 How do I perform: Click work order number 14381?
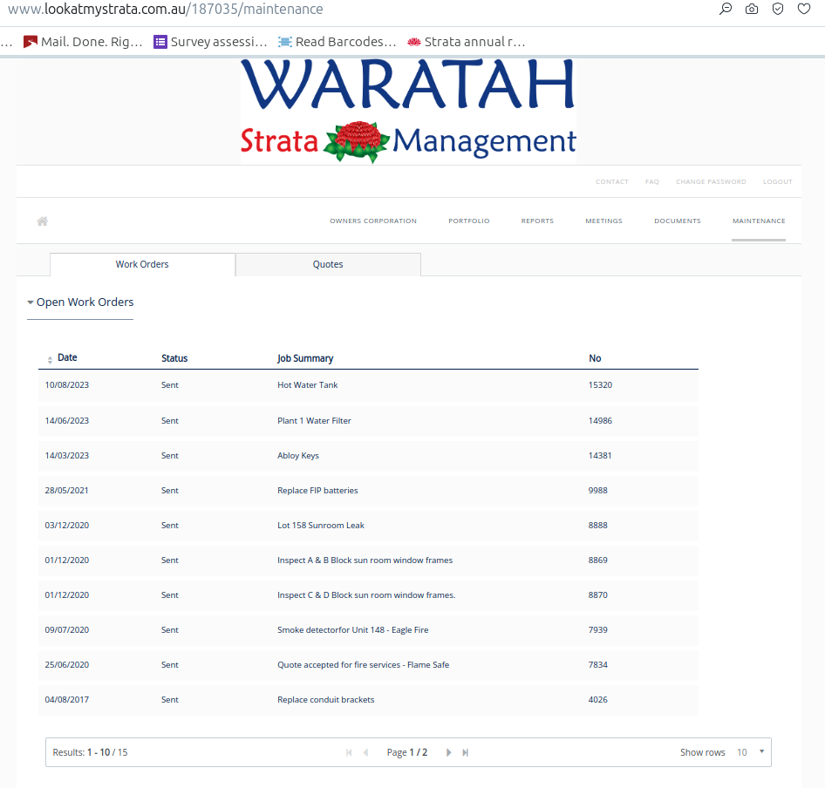click(x=600, y=456)
